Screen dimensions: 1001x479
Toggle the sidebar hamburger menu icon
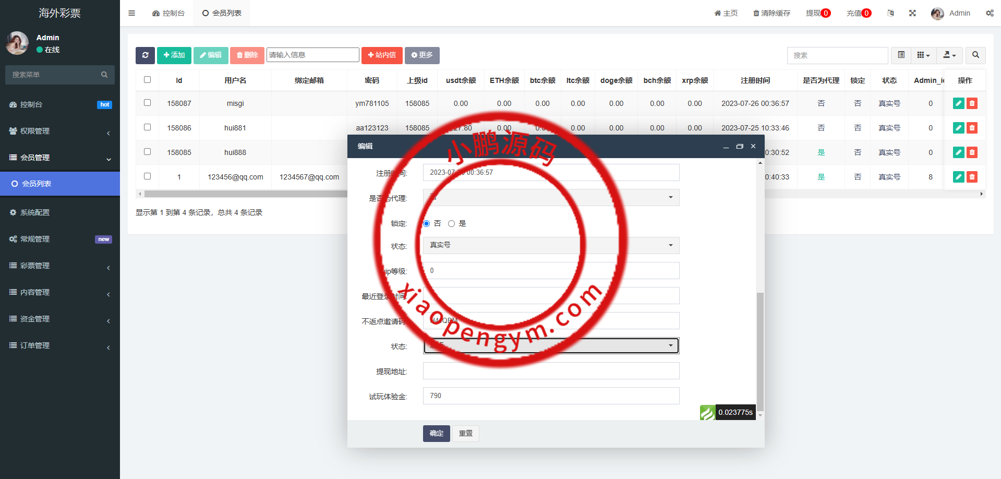[131, 13]
